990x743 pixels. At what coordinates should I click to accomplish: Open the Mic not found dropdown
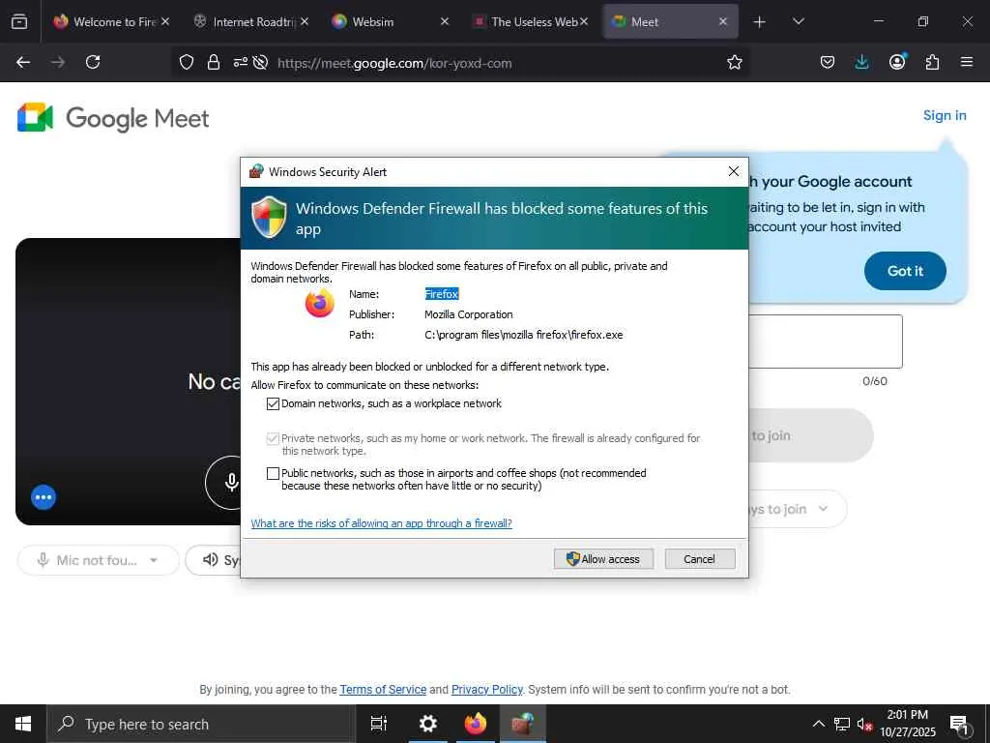pyautogui.click(x=99, y=560)
